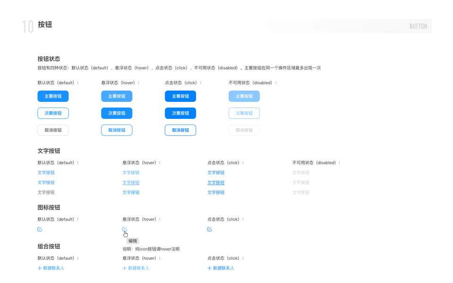Image resolution: width=453 pixels, height=283 pixels.
Task: Click second blue 文字按钮 link in default column
Action: (46, 183)
